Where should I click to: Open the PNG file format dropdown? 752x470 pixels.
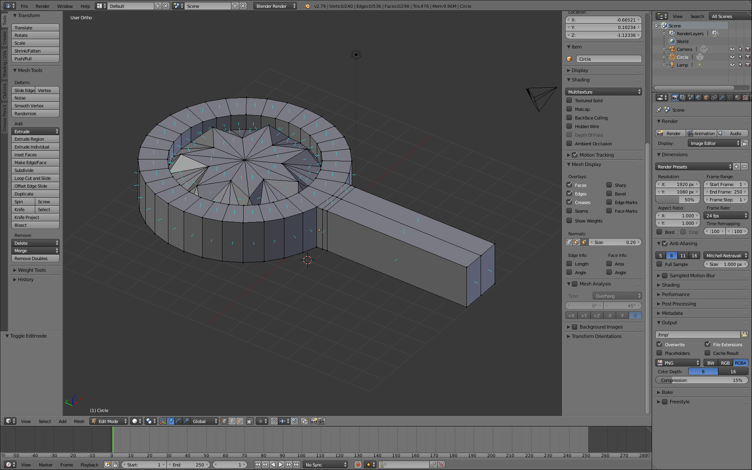point(678,363)
